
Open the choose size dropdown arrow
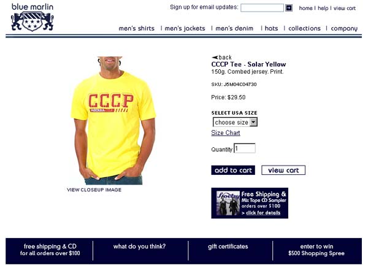point(253,122)
